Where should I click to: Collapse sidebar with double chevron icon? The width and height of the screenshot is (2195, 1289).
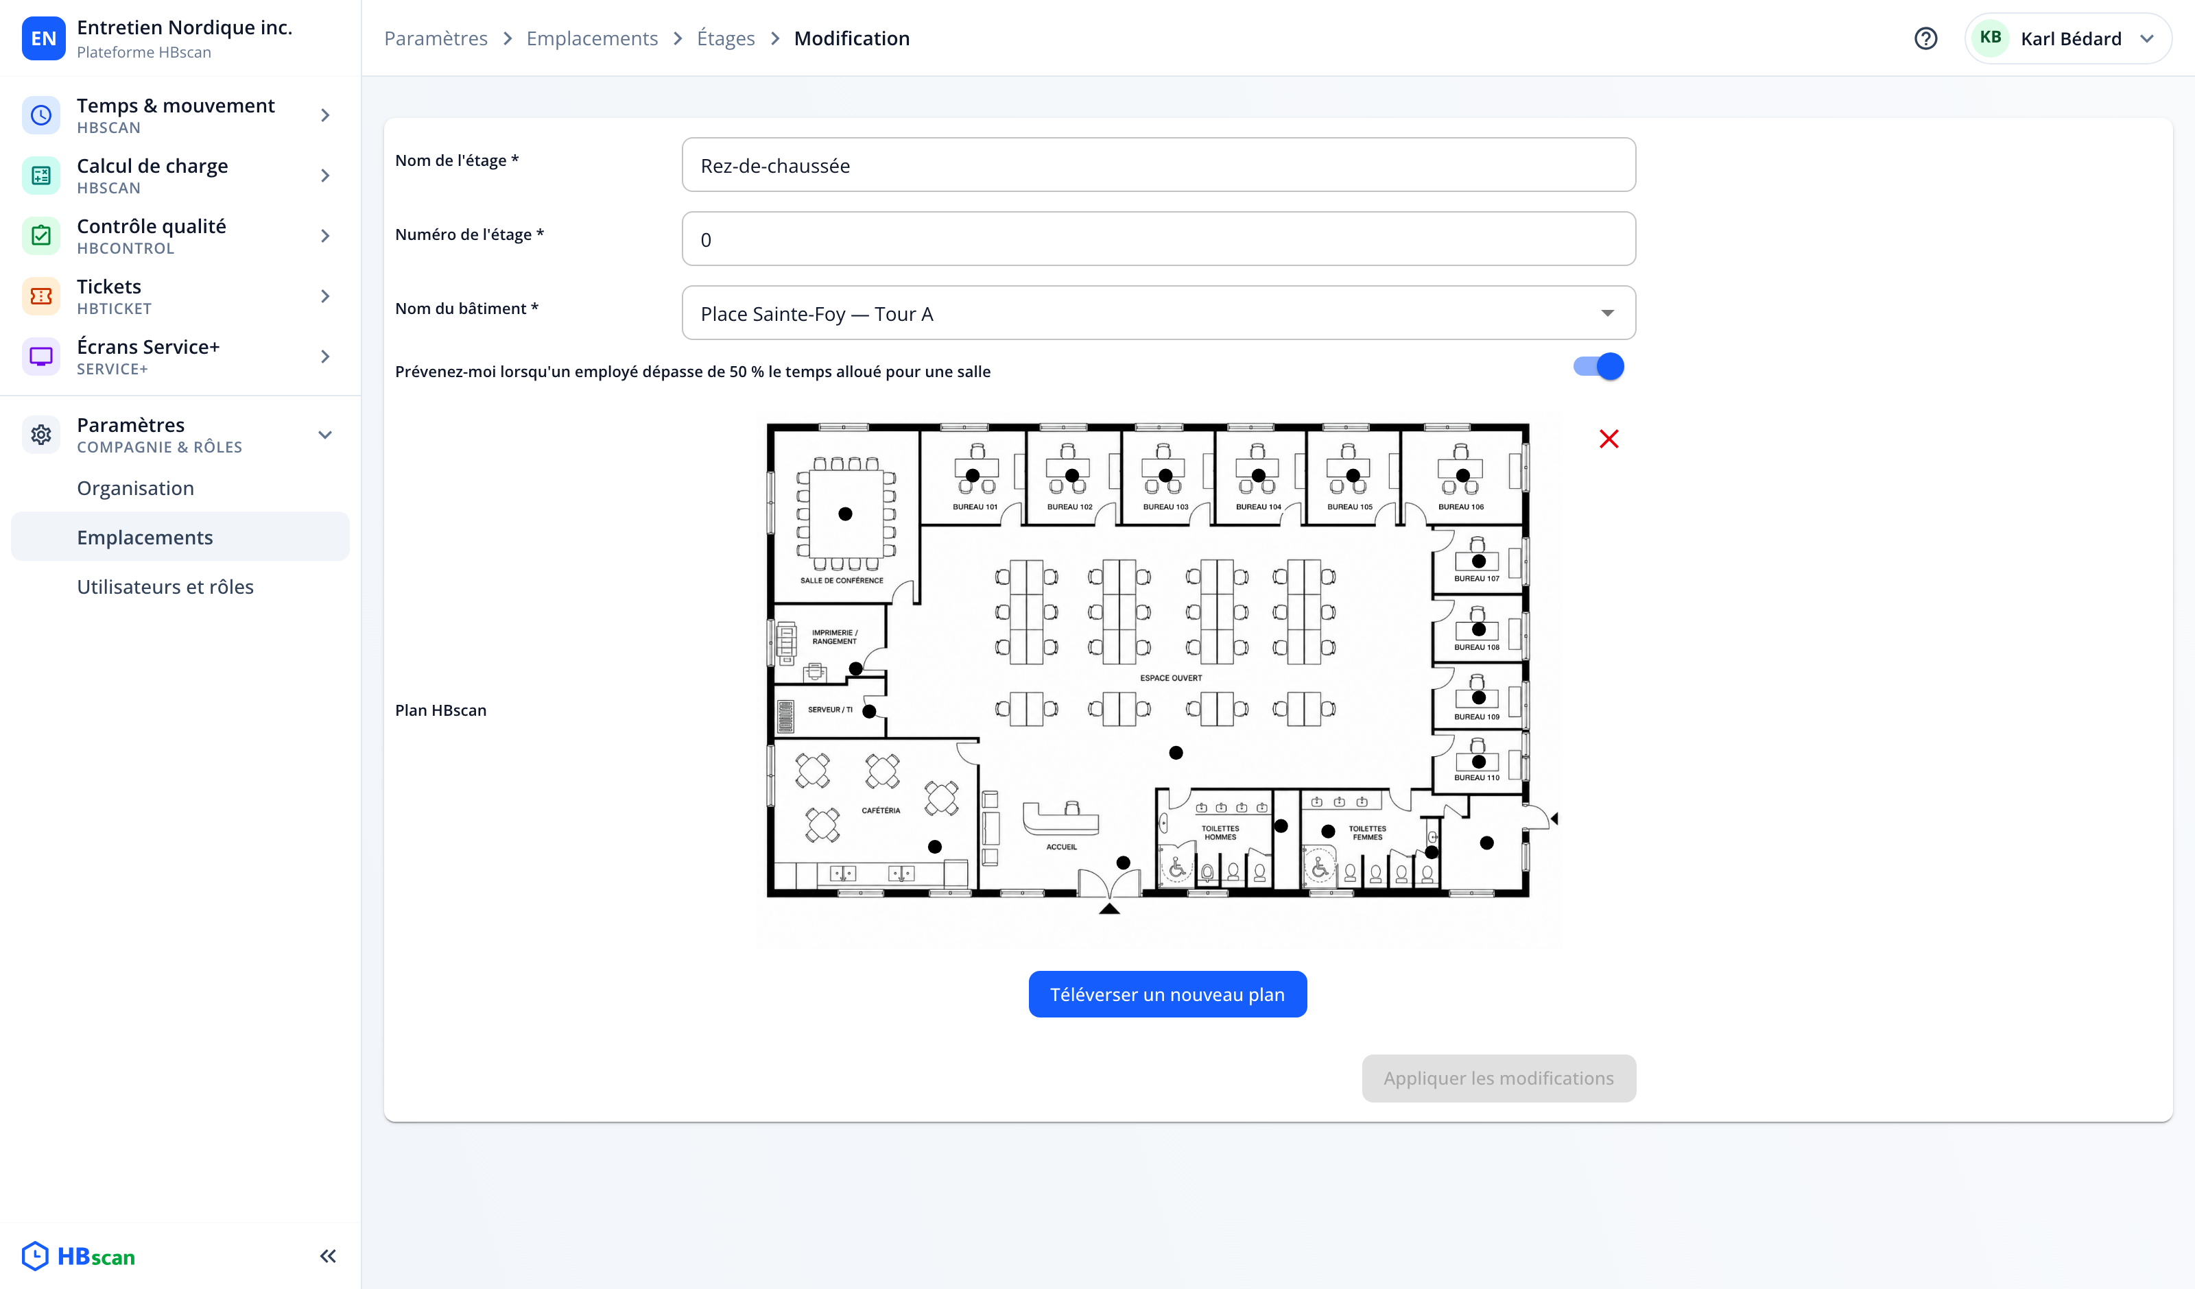pos(327,1256)
